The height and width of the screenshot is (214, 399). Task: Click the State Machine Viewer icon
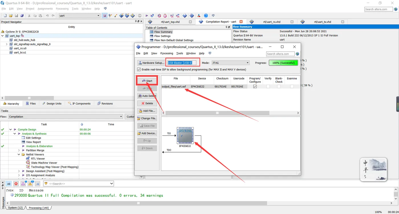pos(28,163)
